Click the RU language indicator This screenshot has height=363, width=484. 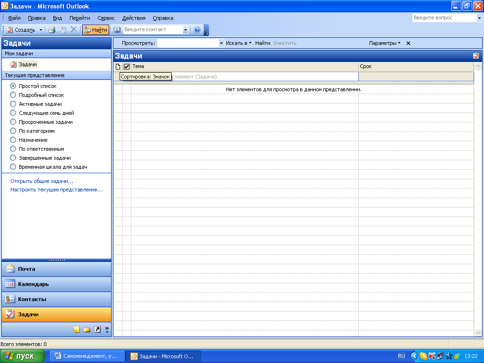(401, 356)
